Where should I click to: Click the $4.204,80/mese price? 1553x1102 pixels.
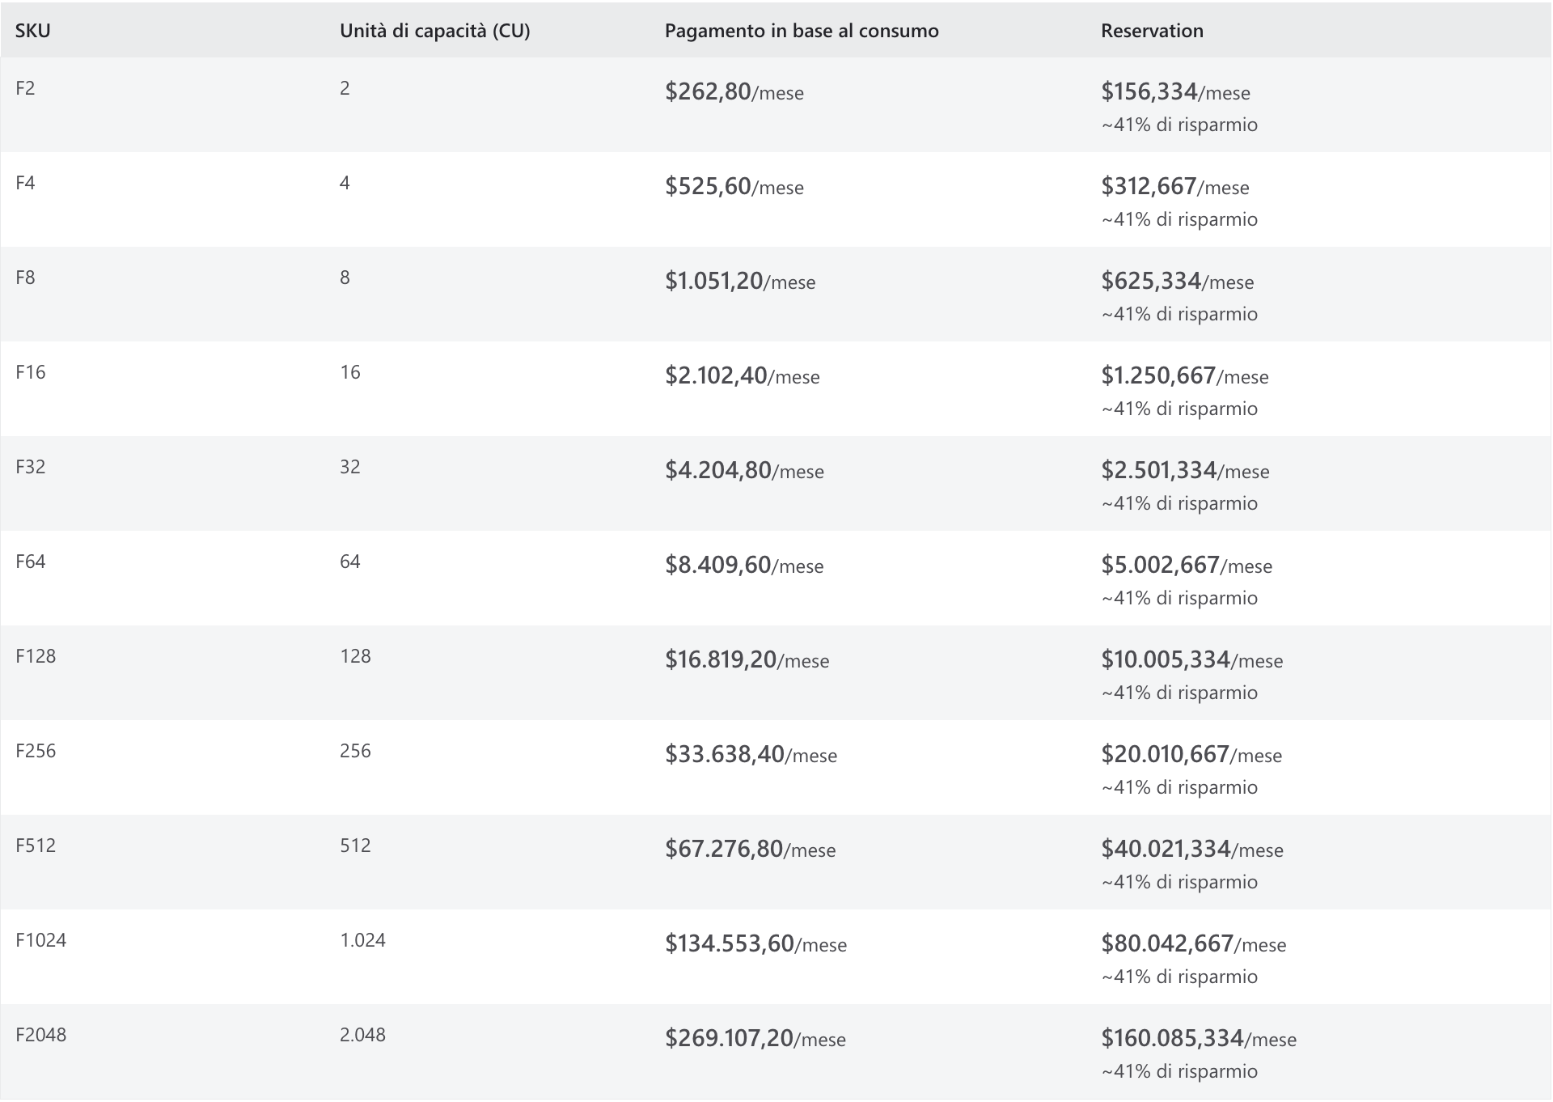pyautogui.click(x=744, y=471)
